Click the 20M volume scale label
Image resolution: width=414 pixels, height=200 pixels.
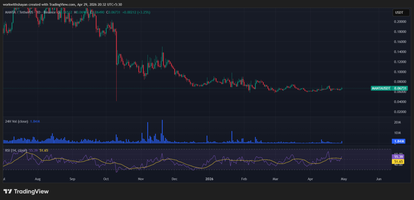[x=397, y=123]
